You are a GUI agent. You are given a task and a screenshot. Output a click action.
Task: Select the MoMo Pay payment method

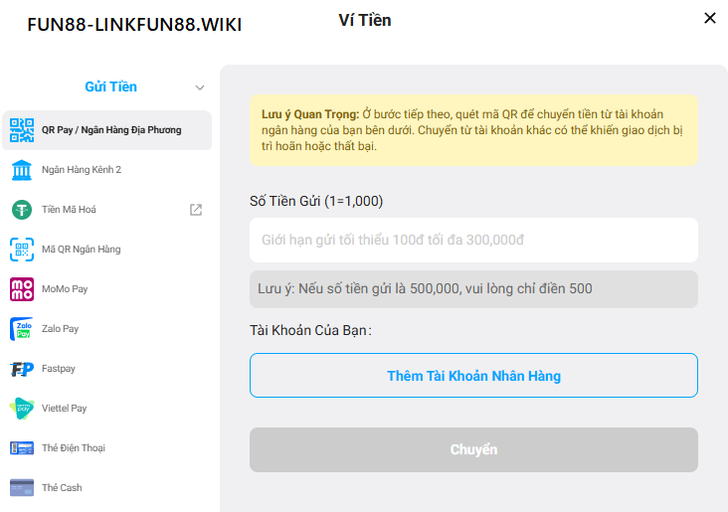[x=65, y=289]
